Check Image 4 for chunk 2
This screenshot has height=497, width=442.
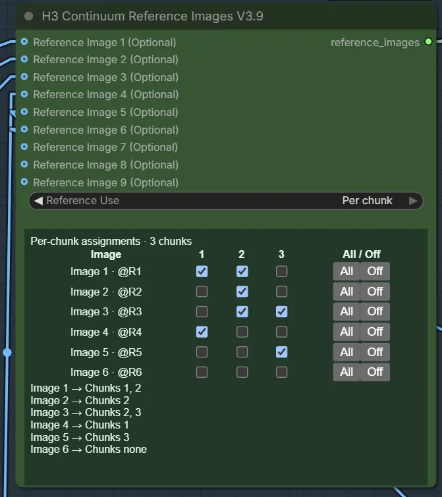tap(242, 332)
